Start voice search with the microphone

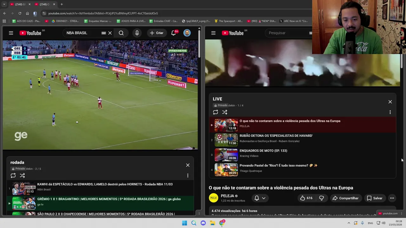coord(137,33)
